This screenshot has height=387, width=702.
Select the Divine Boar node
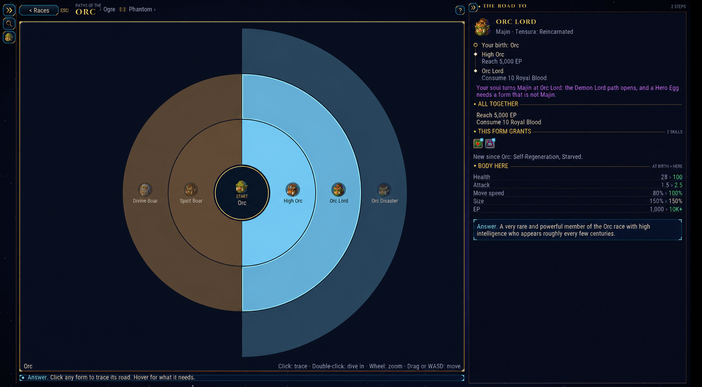coord(145,193)
